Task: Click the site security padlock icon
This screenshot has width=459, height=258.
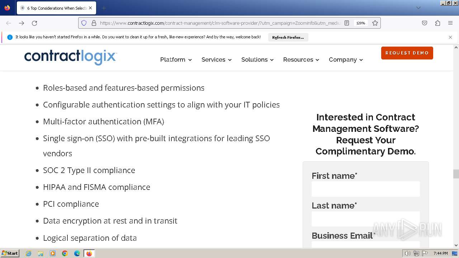Action: (x=94, y=23)
